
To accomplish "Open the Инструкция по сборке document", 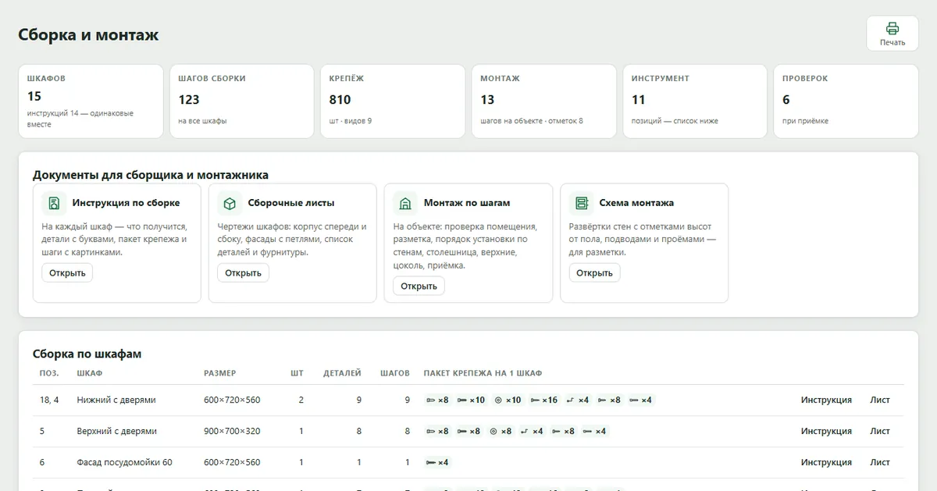I will [67, 272].
